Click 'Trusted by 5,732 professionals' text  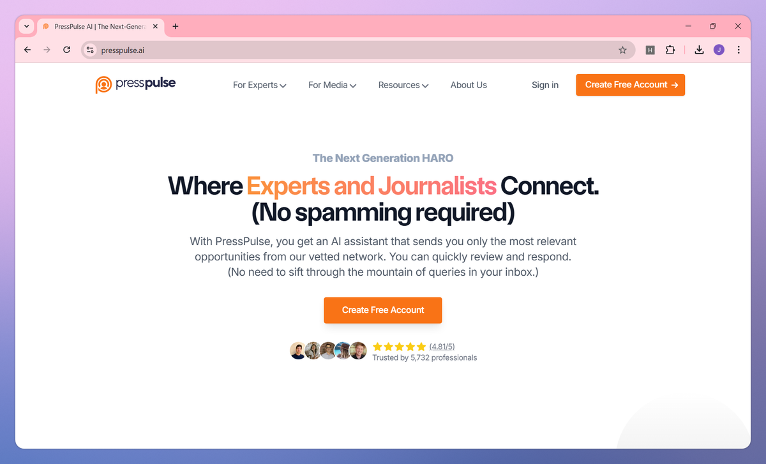tap(424, 358)
